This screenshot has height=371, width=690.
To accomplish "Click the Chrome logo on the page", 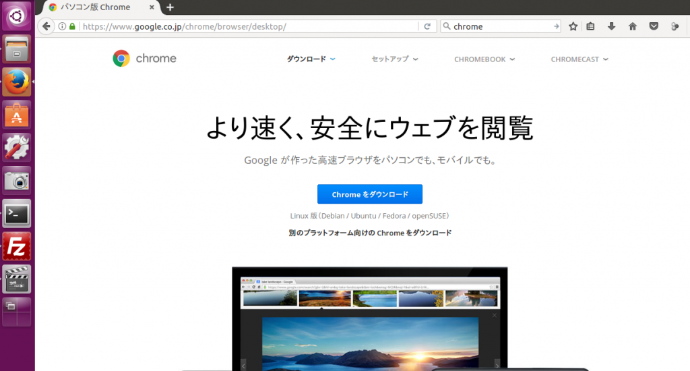I will point(144,58).
